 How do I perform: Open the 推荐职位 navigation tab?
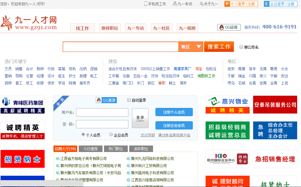pos(110,28)
